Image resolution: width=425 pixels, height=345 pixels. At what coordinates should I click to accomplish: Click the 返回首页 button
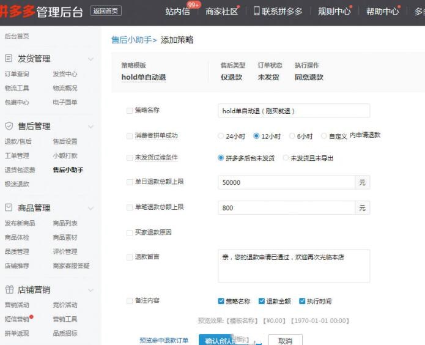(x=106, y=11)
